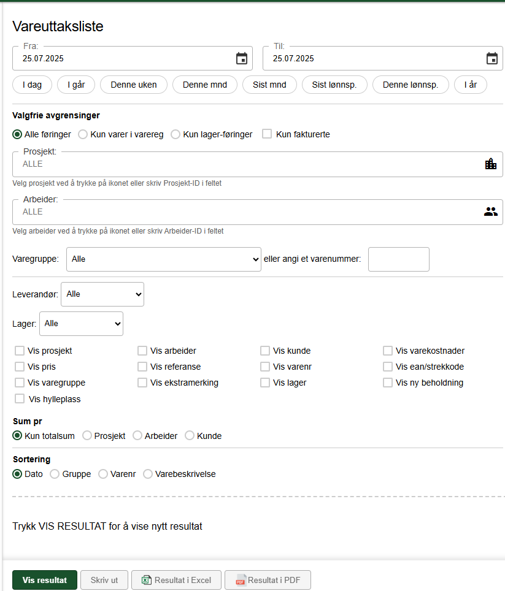Screen dimensions: 505x591
Task: Enable the Kun fakturerte checkbox
Action: tap(267, 134)
